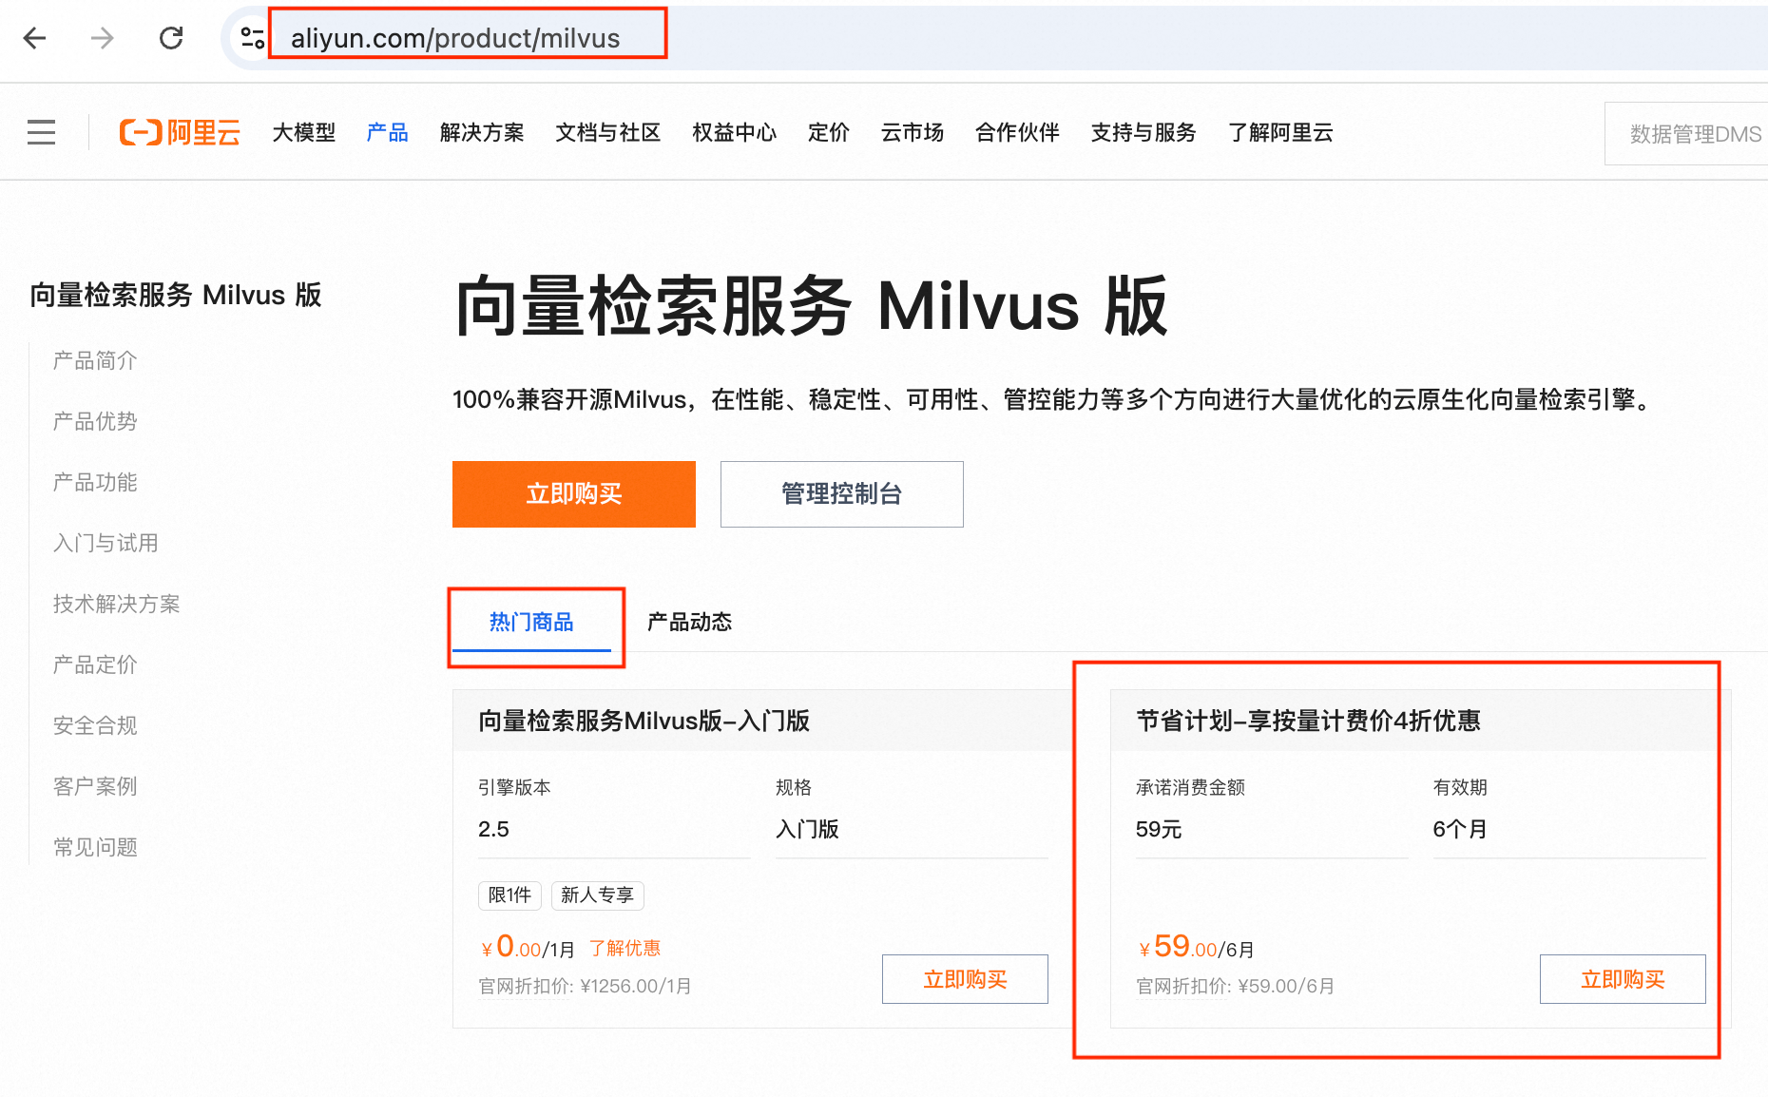Screen dimensions: 1768x1097
Task: Select the 热门商品 tab
Action: pyautogui.click(x=531, y=623)
